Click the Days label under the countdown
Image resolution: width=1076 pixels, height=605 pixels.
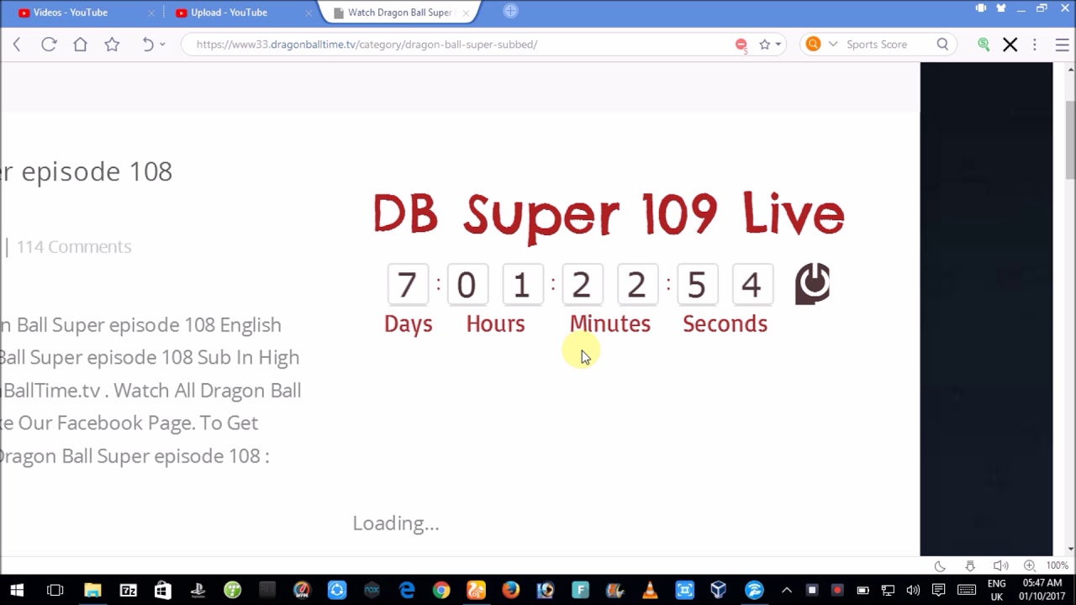click(x=408, y=324)
